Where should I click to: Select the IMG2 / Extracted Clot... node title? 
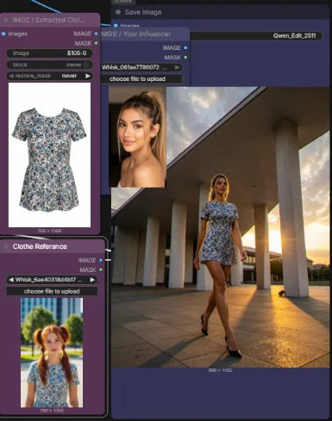coord(49,20)
